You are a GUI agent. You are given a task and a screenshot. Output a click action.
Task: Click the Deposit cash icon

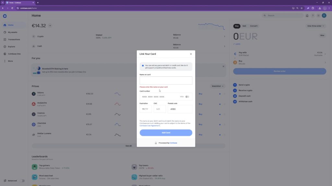point(235,96)
